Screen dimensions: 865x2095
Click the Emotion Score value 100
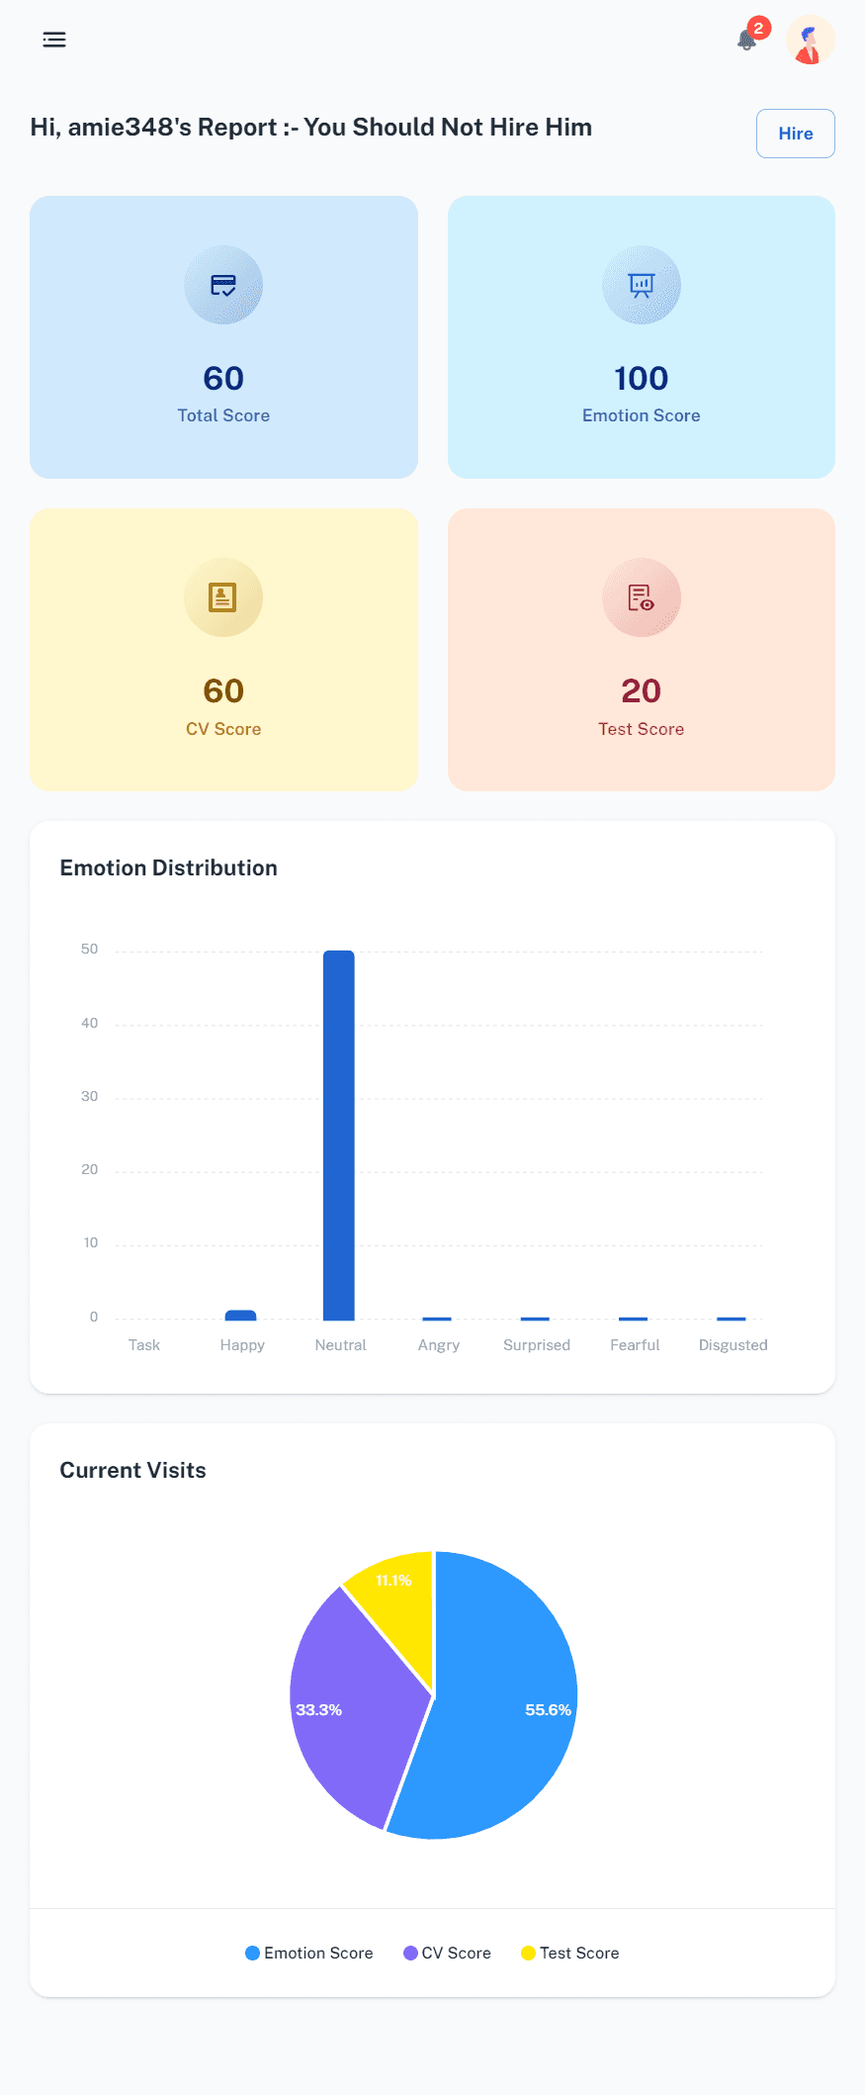point(642,378)
